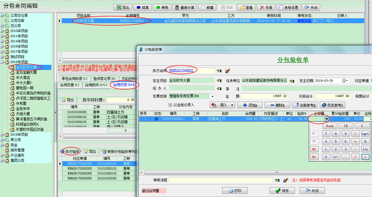Collapse the 2018年项目 tree node
The width and height of the screenshot is (372, 197).
(2, 62)
